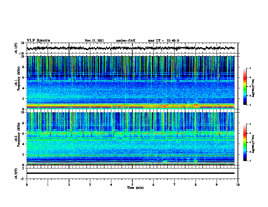
Task: Click the log(PSD) label beside the ch.1 color bar
Action: click(253, 88)
